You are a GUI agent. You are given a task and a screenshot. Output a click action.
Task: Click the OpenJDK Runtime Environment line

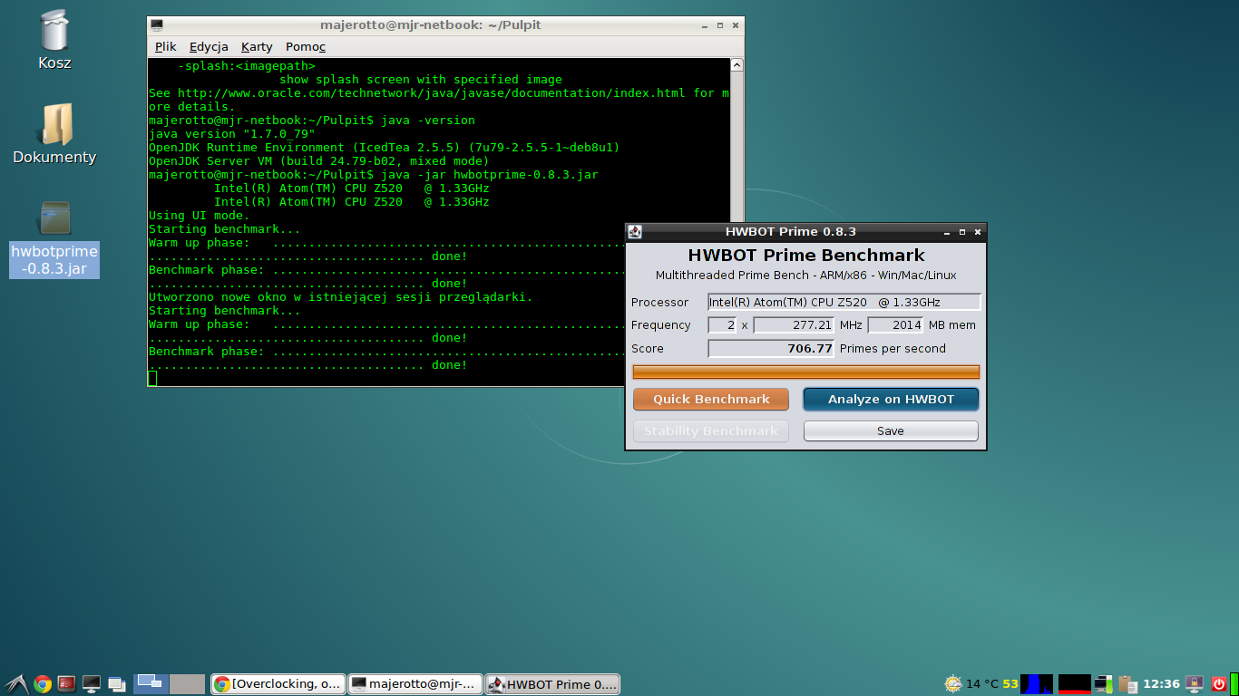coord(385,148)
